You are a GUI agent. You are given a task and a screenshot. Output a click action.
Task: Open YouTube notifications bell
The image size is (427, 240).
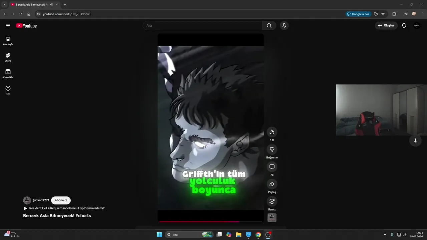tap(404, 26)
